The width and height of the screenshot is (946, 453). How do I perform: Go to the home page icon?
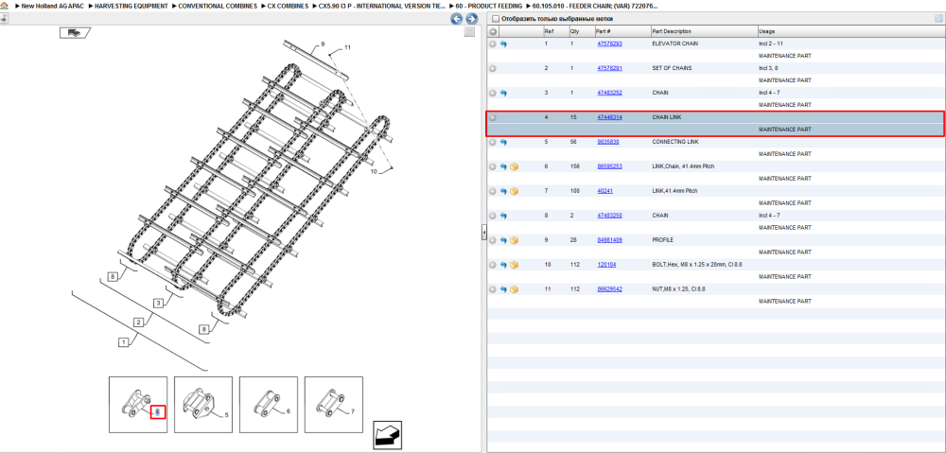pyautogui.click(x=4, y=6)
